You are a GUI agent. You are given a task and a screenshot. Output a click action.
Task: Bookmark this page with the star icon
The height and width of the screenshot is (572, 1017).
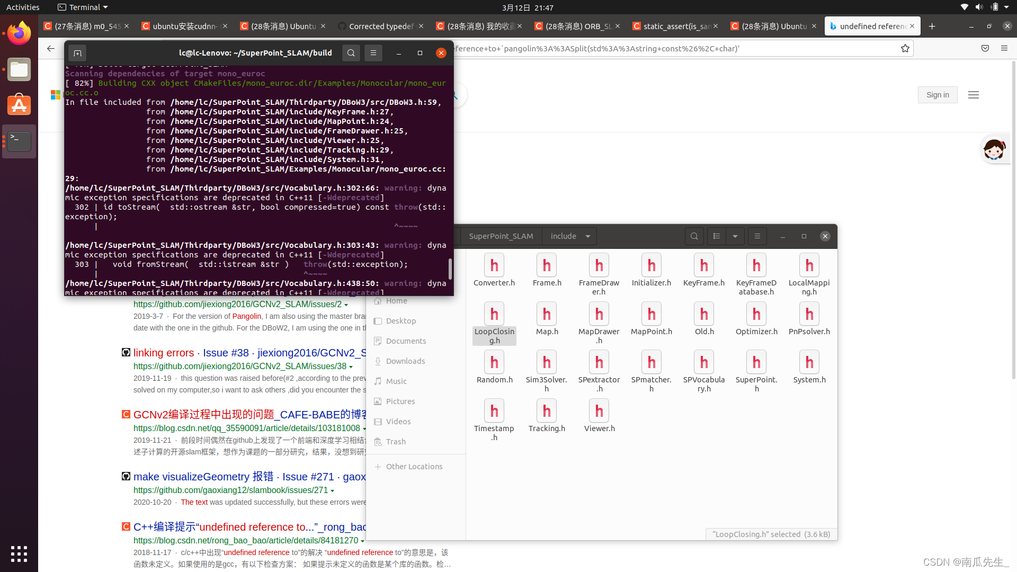click(x=905, y=49)
